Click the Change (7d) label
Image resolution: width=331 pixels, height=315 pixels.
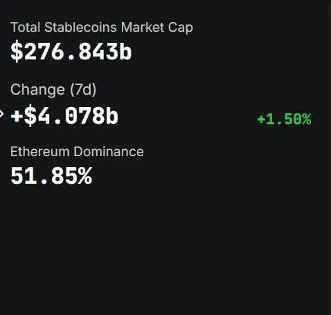pyautogui.click(x=53, y=90)
